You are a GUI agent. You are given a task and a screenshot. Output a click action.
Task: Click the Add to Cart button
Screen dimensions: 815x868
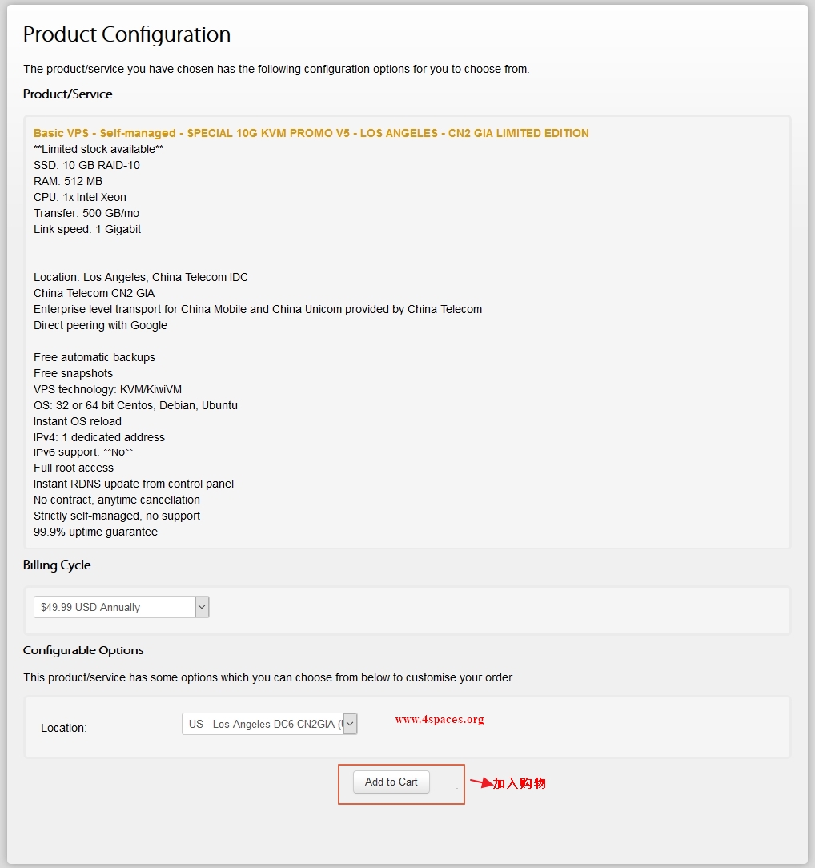pos(391,782)
